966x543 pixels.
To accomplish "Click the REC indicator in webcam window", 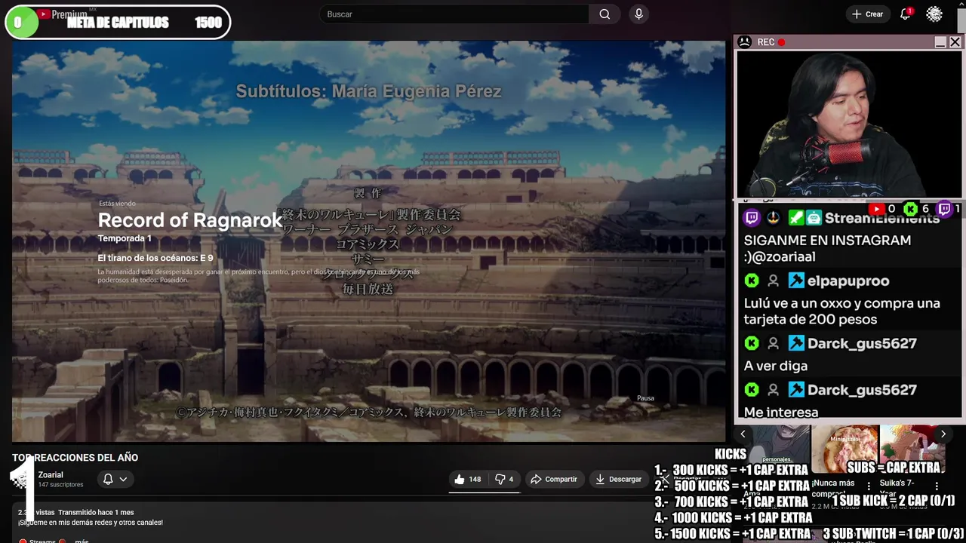I will (771, 42).
